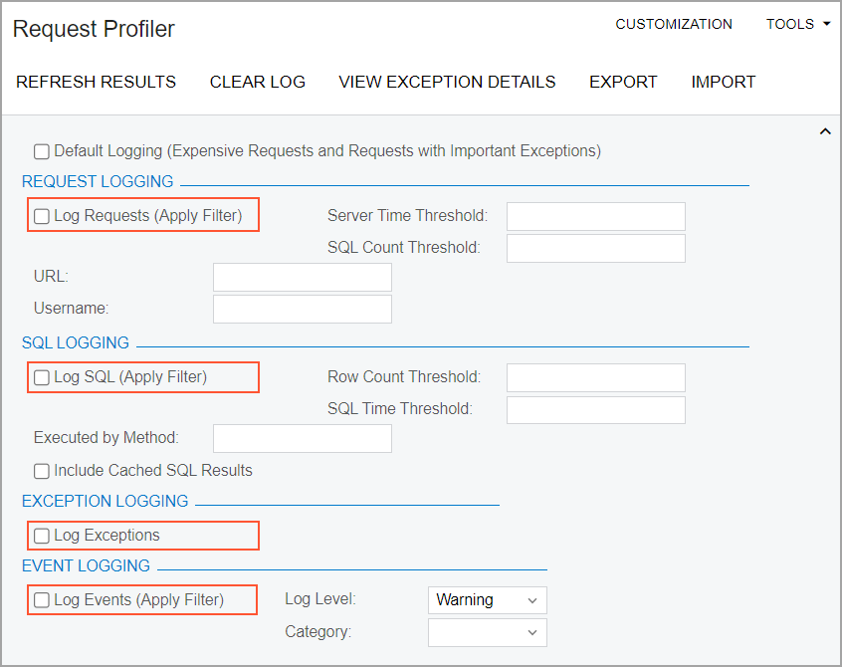Expand the Log Level dropdown showing Warning
This screenshot has height=667, width=842.
(x=488, y=600)
